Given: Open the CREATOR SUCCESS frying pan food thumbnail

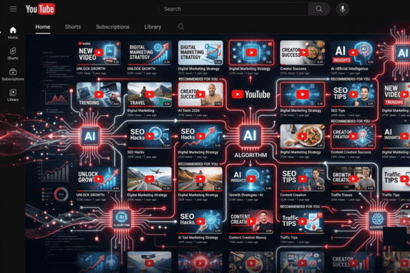Looking at the screenshot, I should pos(302,53).
